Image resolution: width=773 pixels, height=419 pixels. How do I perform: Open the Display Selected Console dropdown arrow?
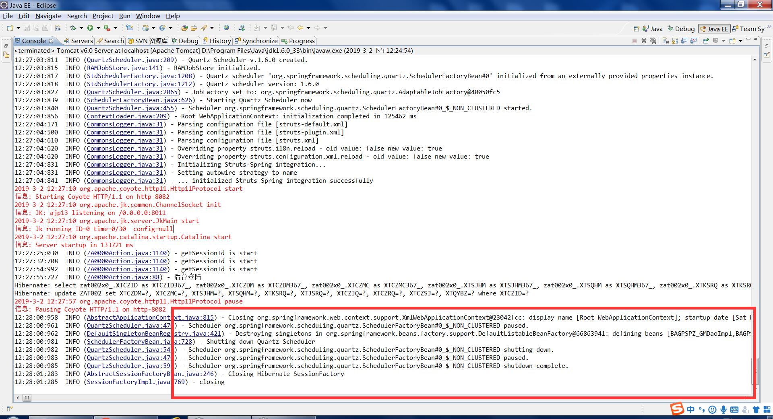pyautogui.click(x=723, y=41)
